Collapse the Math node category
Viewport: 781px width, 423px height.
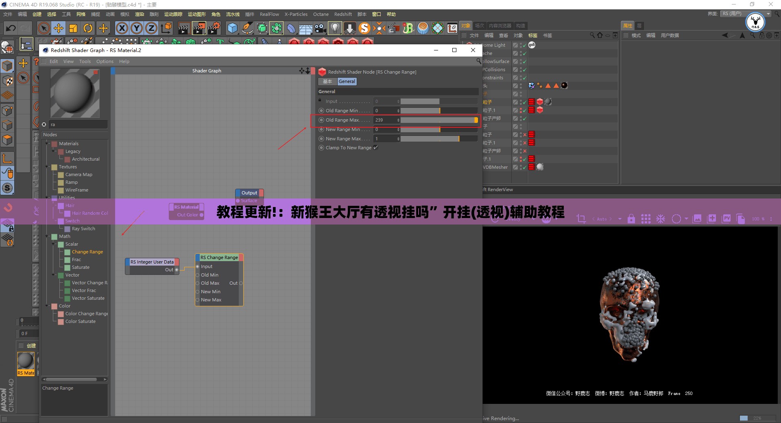point(47,236)
